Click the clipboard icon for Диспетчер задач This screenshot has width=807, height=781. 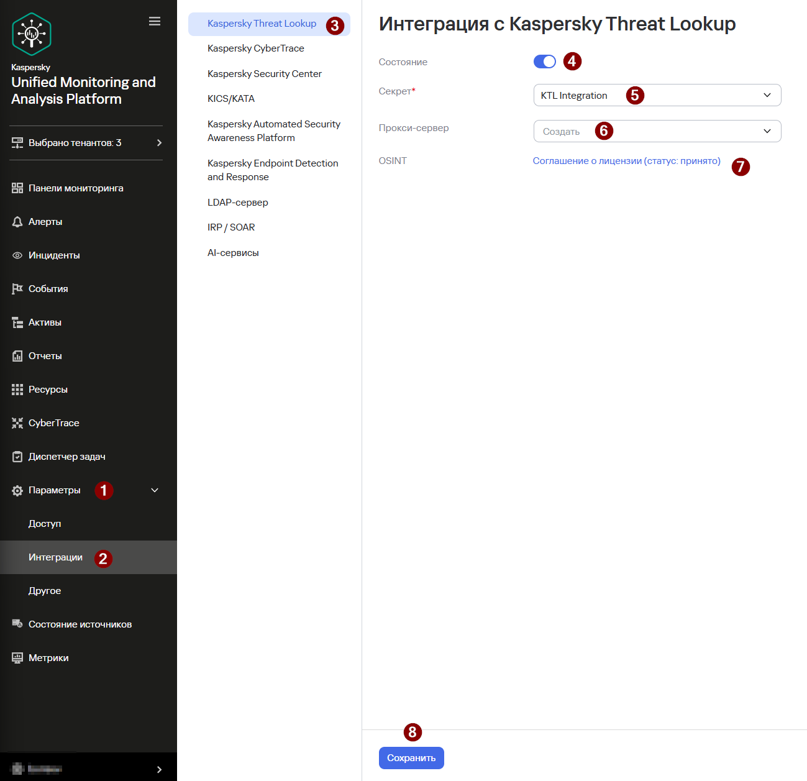pyautogui.click(x=17, y=457)
